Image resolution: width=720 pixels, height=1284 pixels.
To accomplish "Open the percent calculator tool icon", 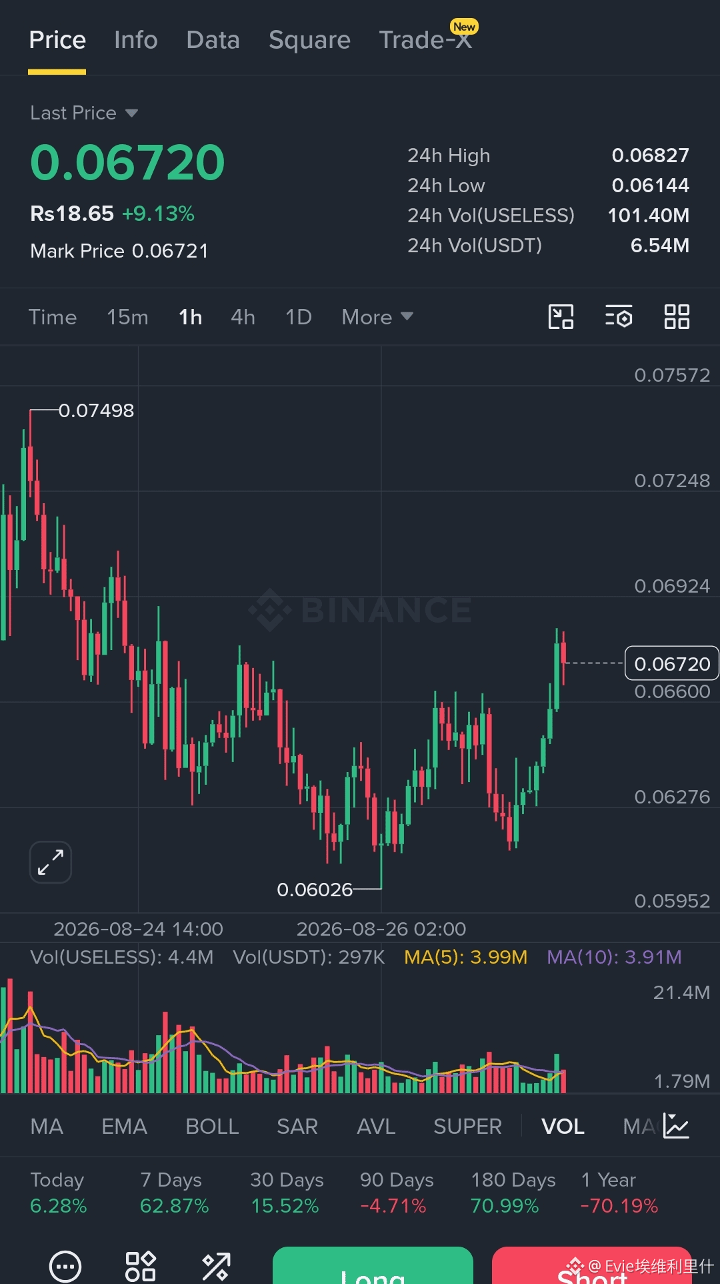I will (216, 1266).
